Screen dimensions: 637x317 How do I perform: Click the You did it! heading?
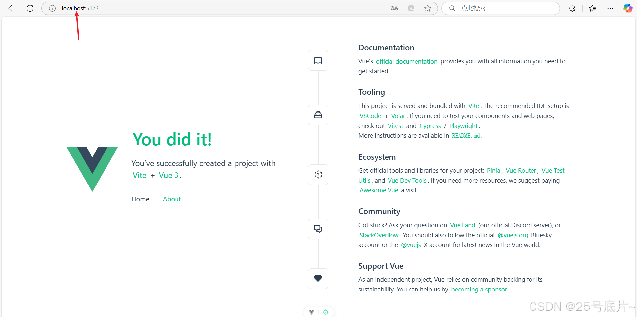(172, 139)
